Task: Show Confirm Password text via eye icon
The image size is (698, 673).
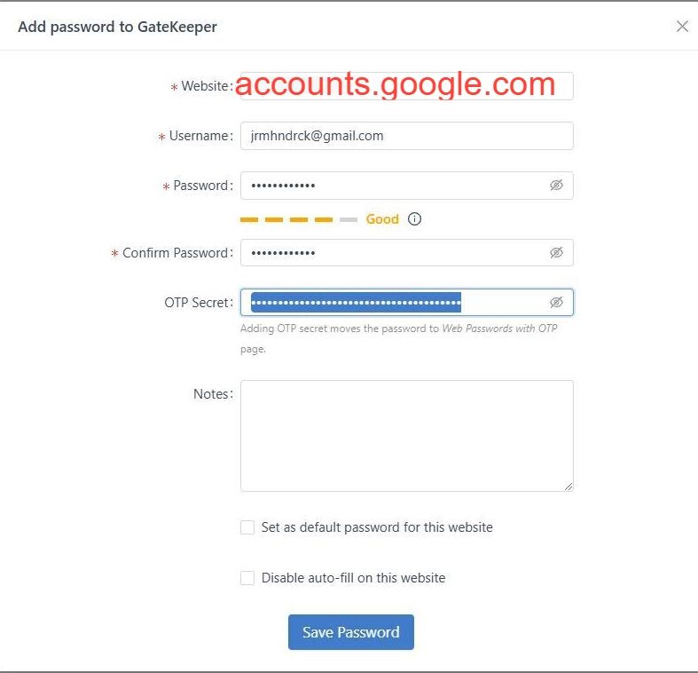Action: 556,253
